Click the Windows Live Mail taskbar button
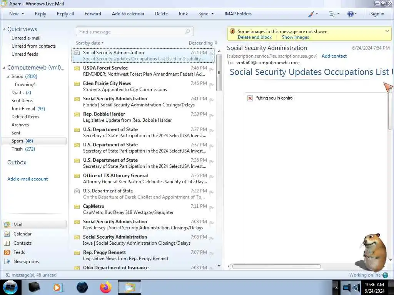The image size is (394, 295). (x=130, y=287)
